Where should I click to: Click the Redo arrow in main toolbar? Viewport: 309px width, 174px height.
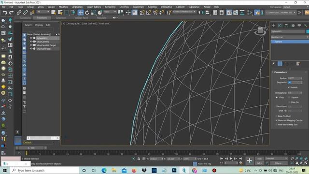[x=12, y=13]
